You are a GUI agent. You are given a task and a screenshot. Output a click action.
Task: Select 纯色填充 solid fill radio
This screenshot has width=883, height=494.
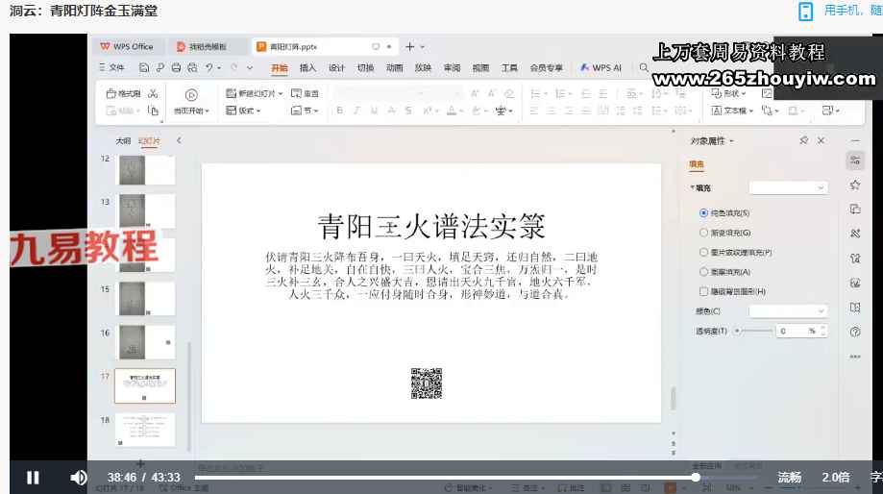pyautogui.click(x=703, y=213)
